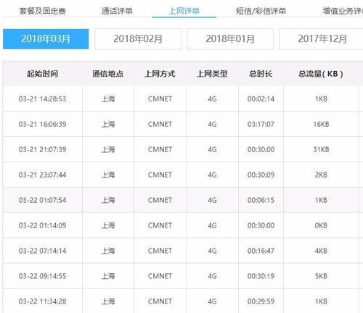
Task: Select the start time 03-22 07:14:14
Action: 42,251
